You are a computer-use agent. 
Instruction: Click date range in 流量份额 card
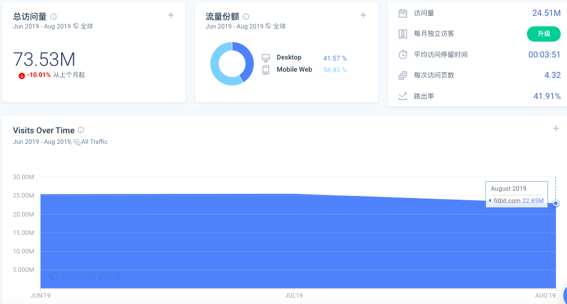(234, 26)
